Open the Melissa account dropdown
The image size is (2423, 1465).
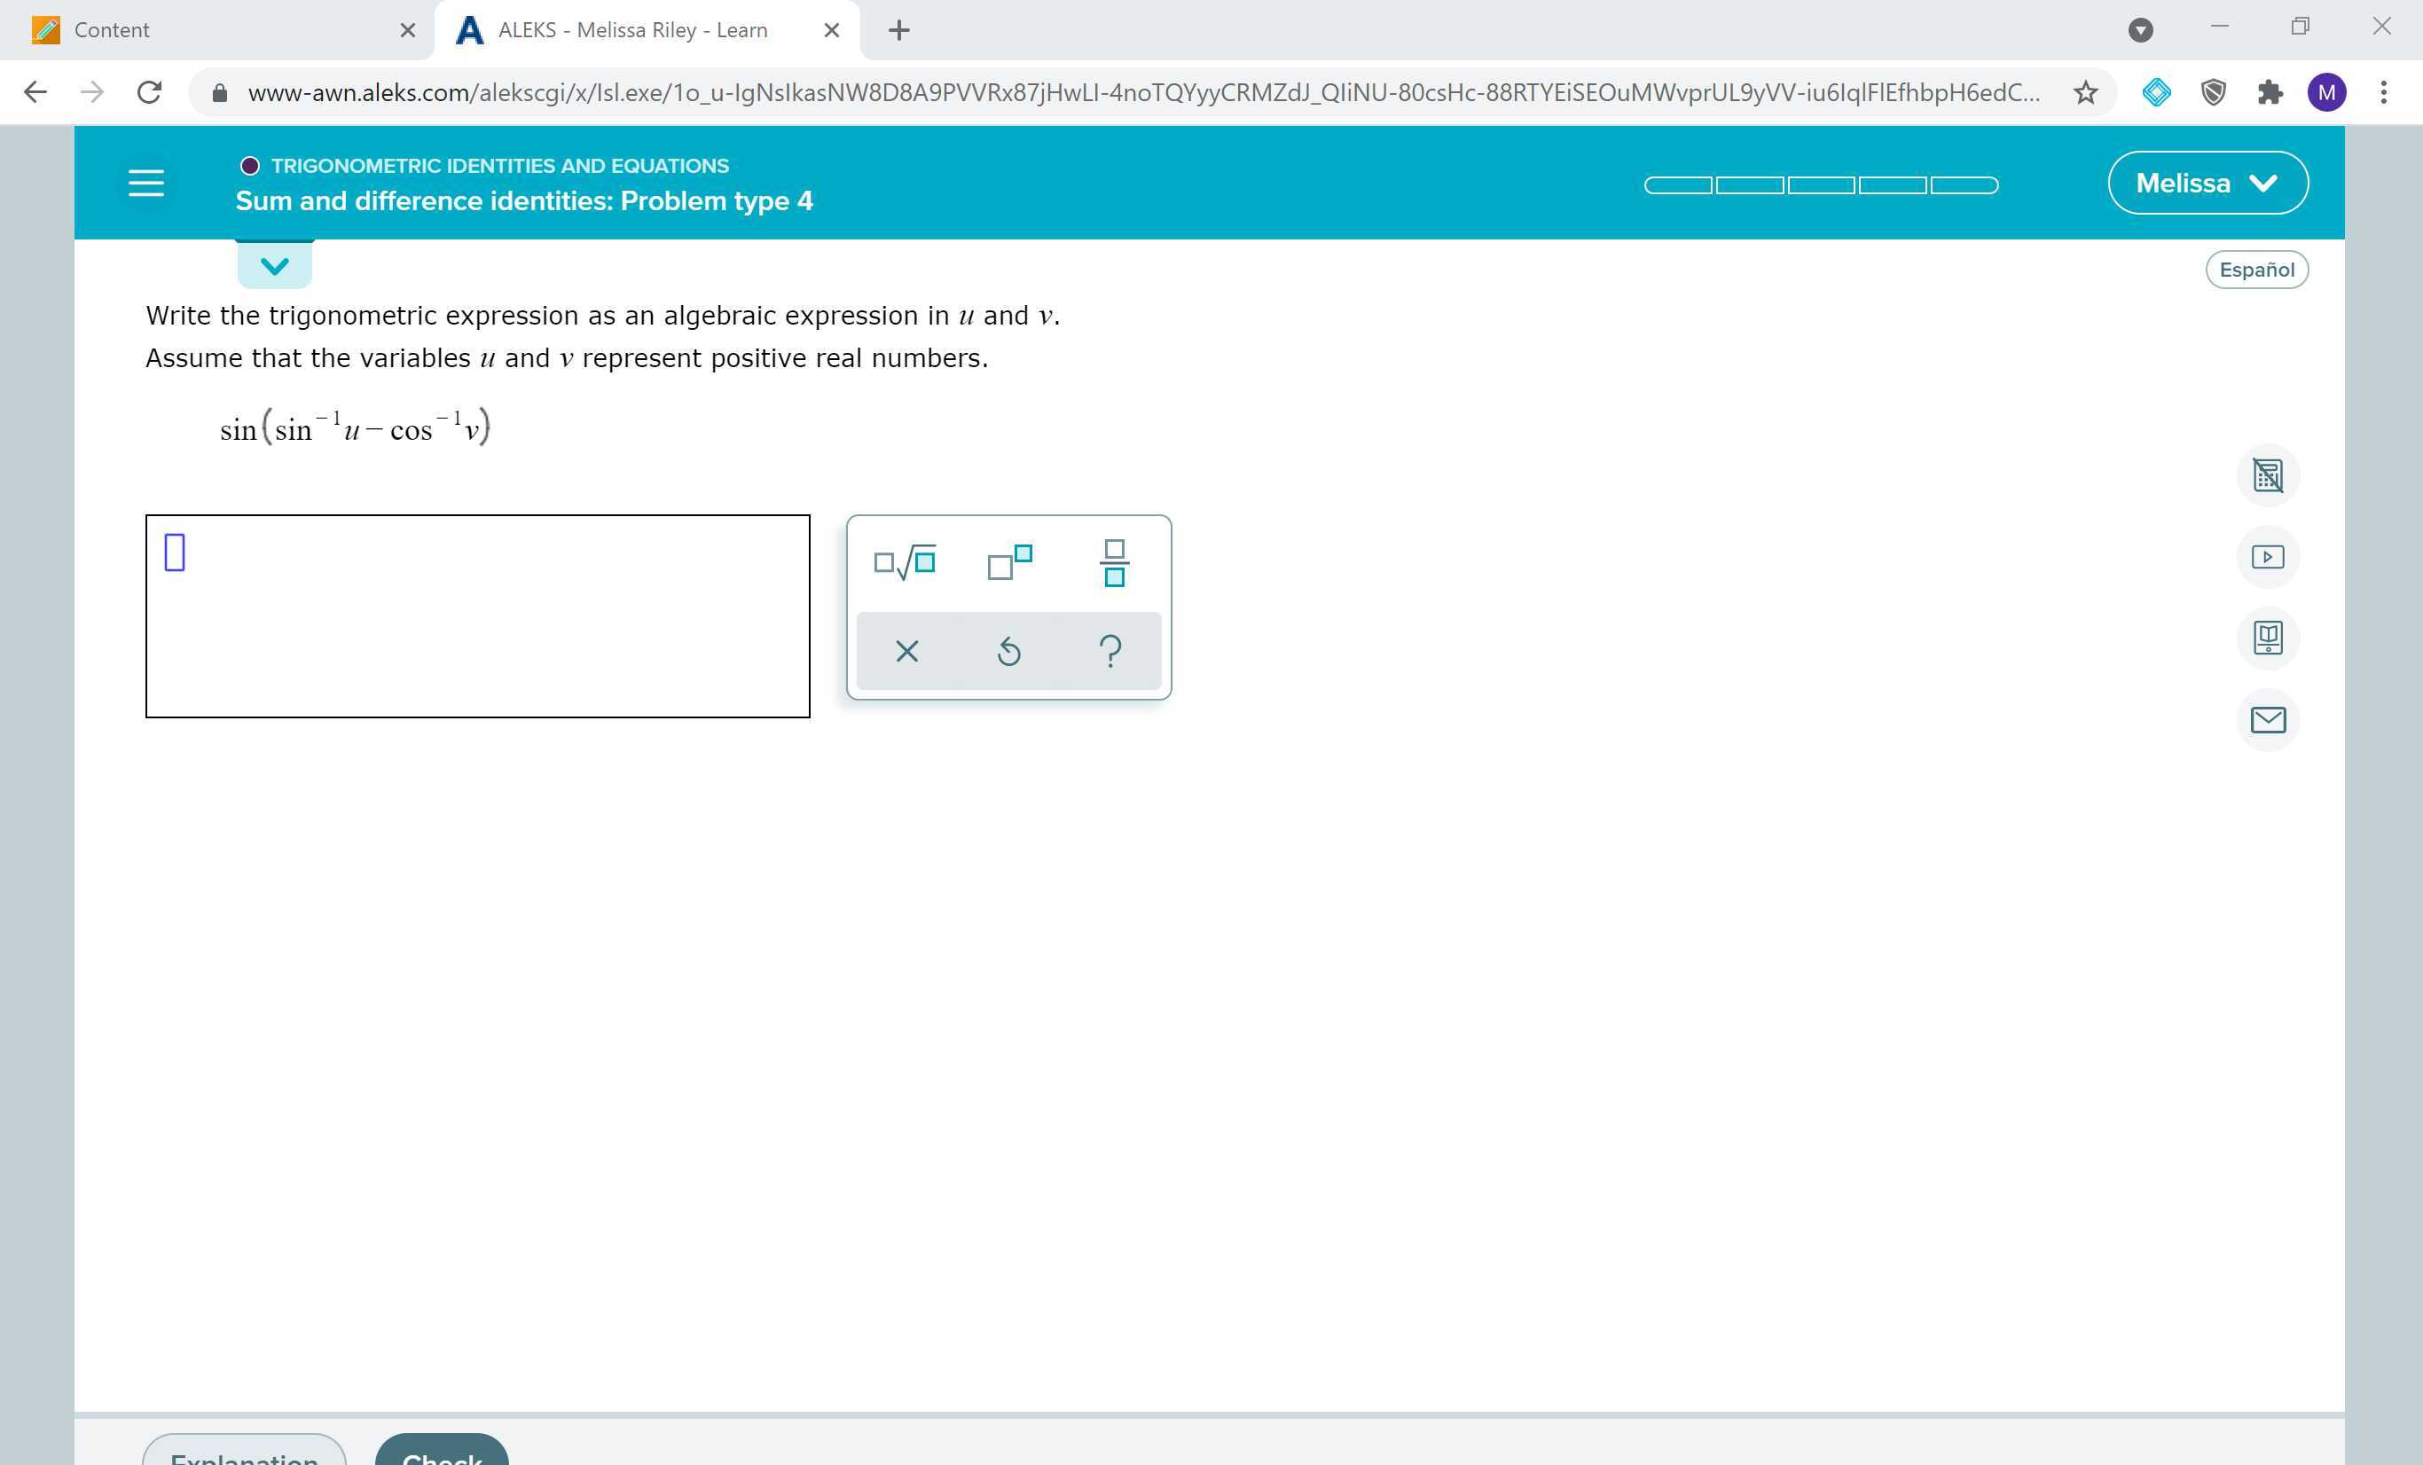[x=2207, y=182]
